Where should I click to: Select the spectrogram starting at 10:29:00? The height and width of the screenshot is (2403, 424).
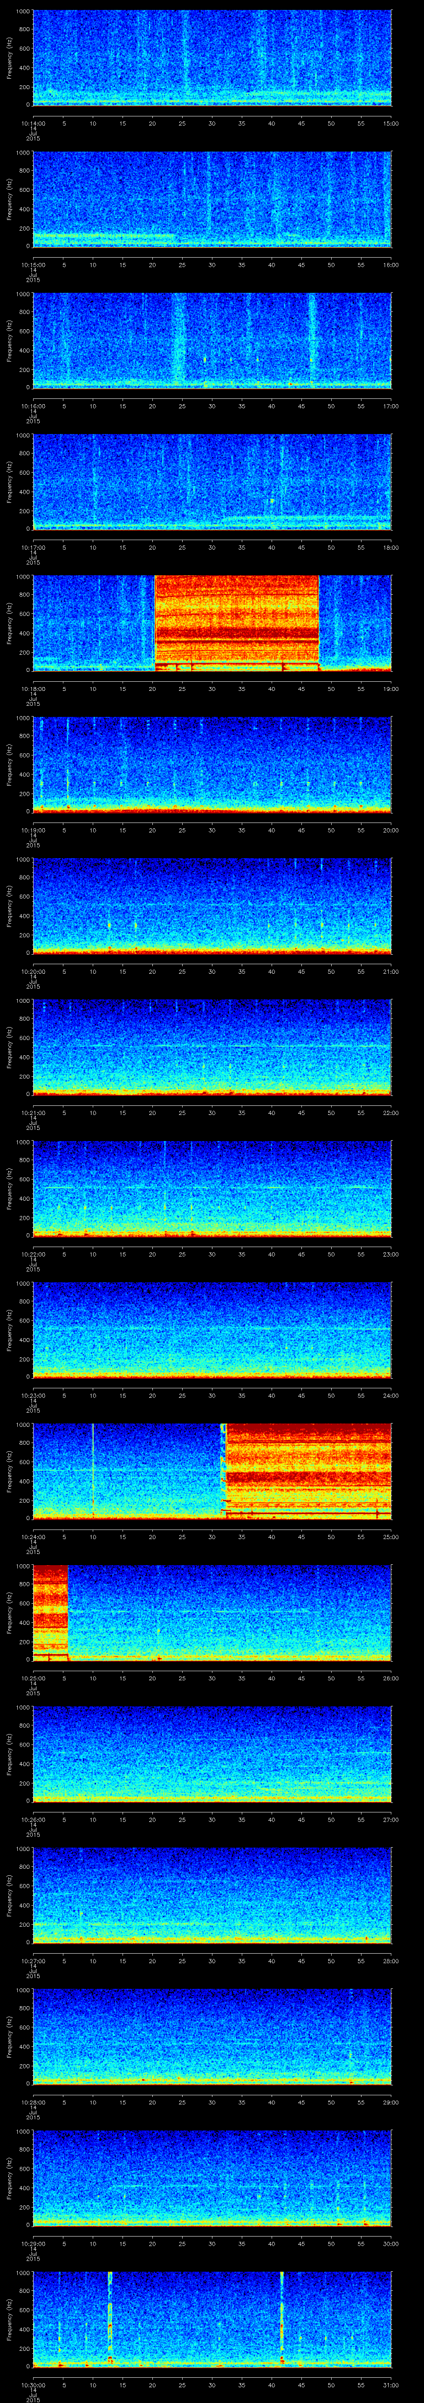[x=212, y=2178]
